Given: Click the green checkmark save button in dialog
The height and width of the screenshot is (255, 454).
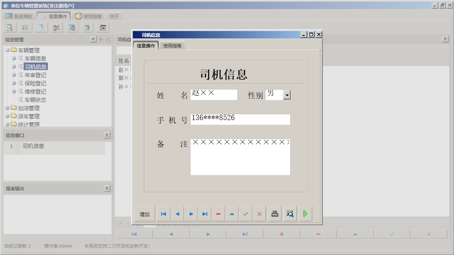Looking at the screenshot, I should (x=246, y=214).
